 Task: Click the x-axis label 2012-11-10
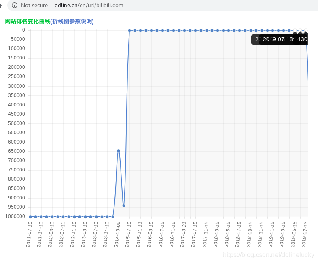click(x=73, y=235)
